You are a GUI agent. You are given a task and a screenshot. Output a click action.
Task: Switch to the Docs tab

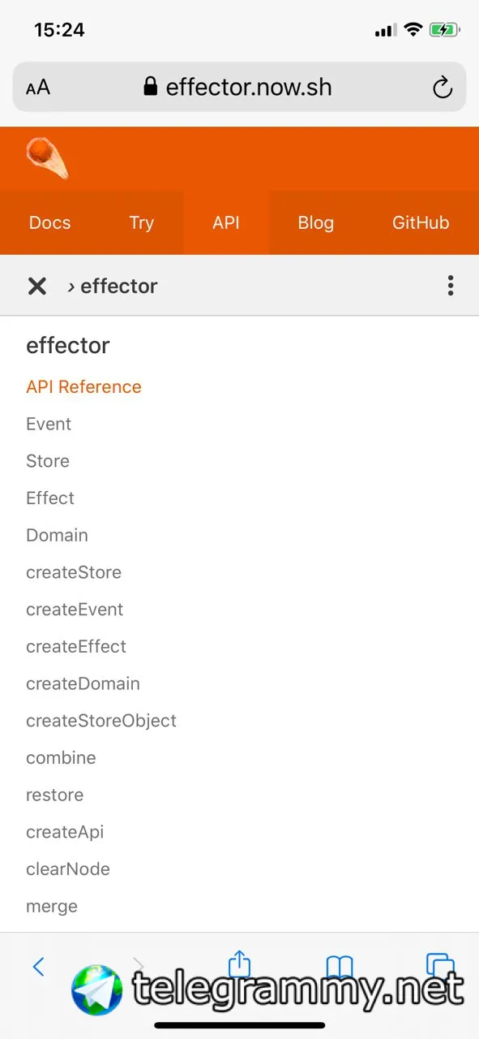tap(49, 222)
